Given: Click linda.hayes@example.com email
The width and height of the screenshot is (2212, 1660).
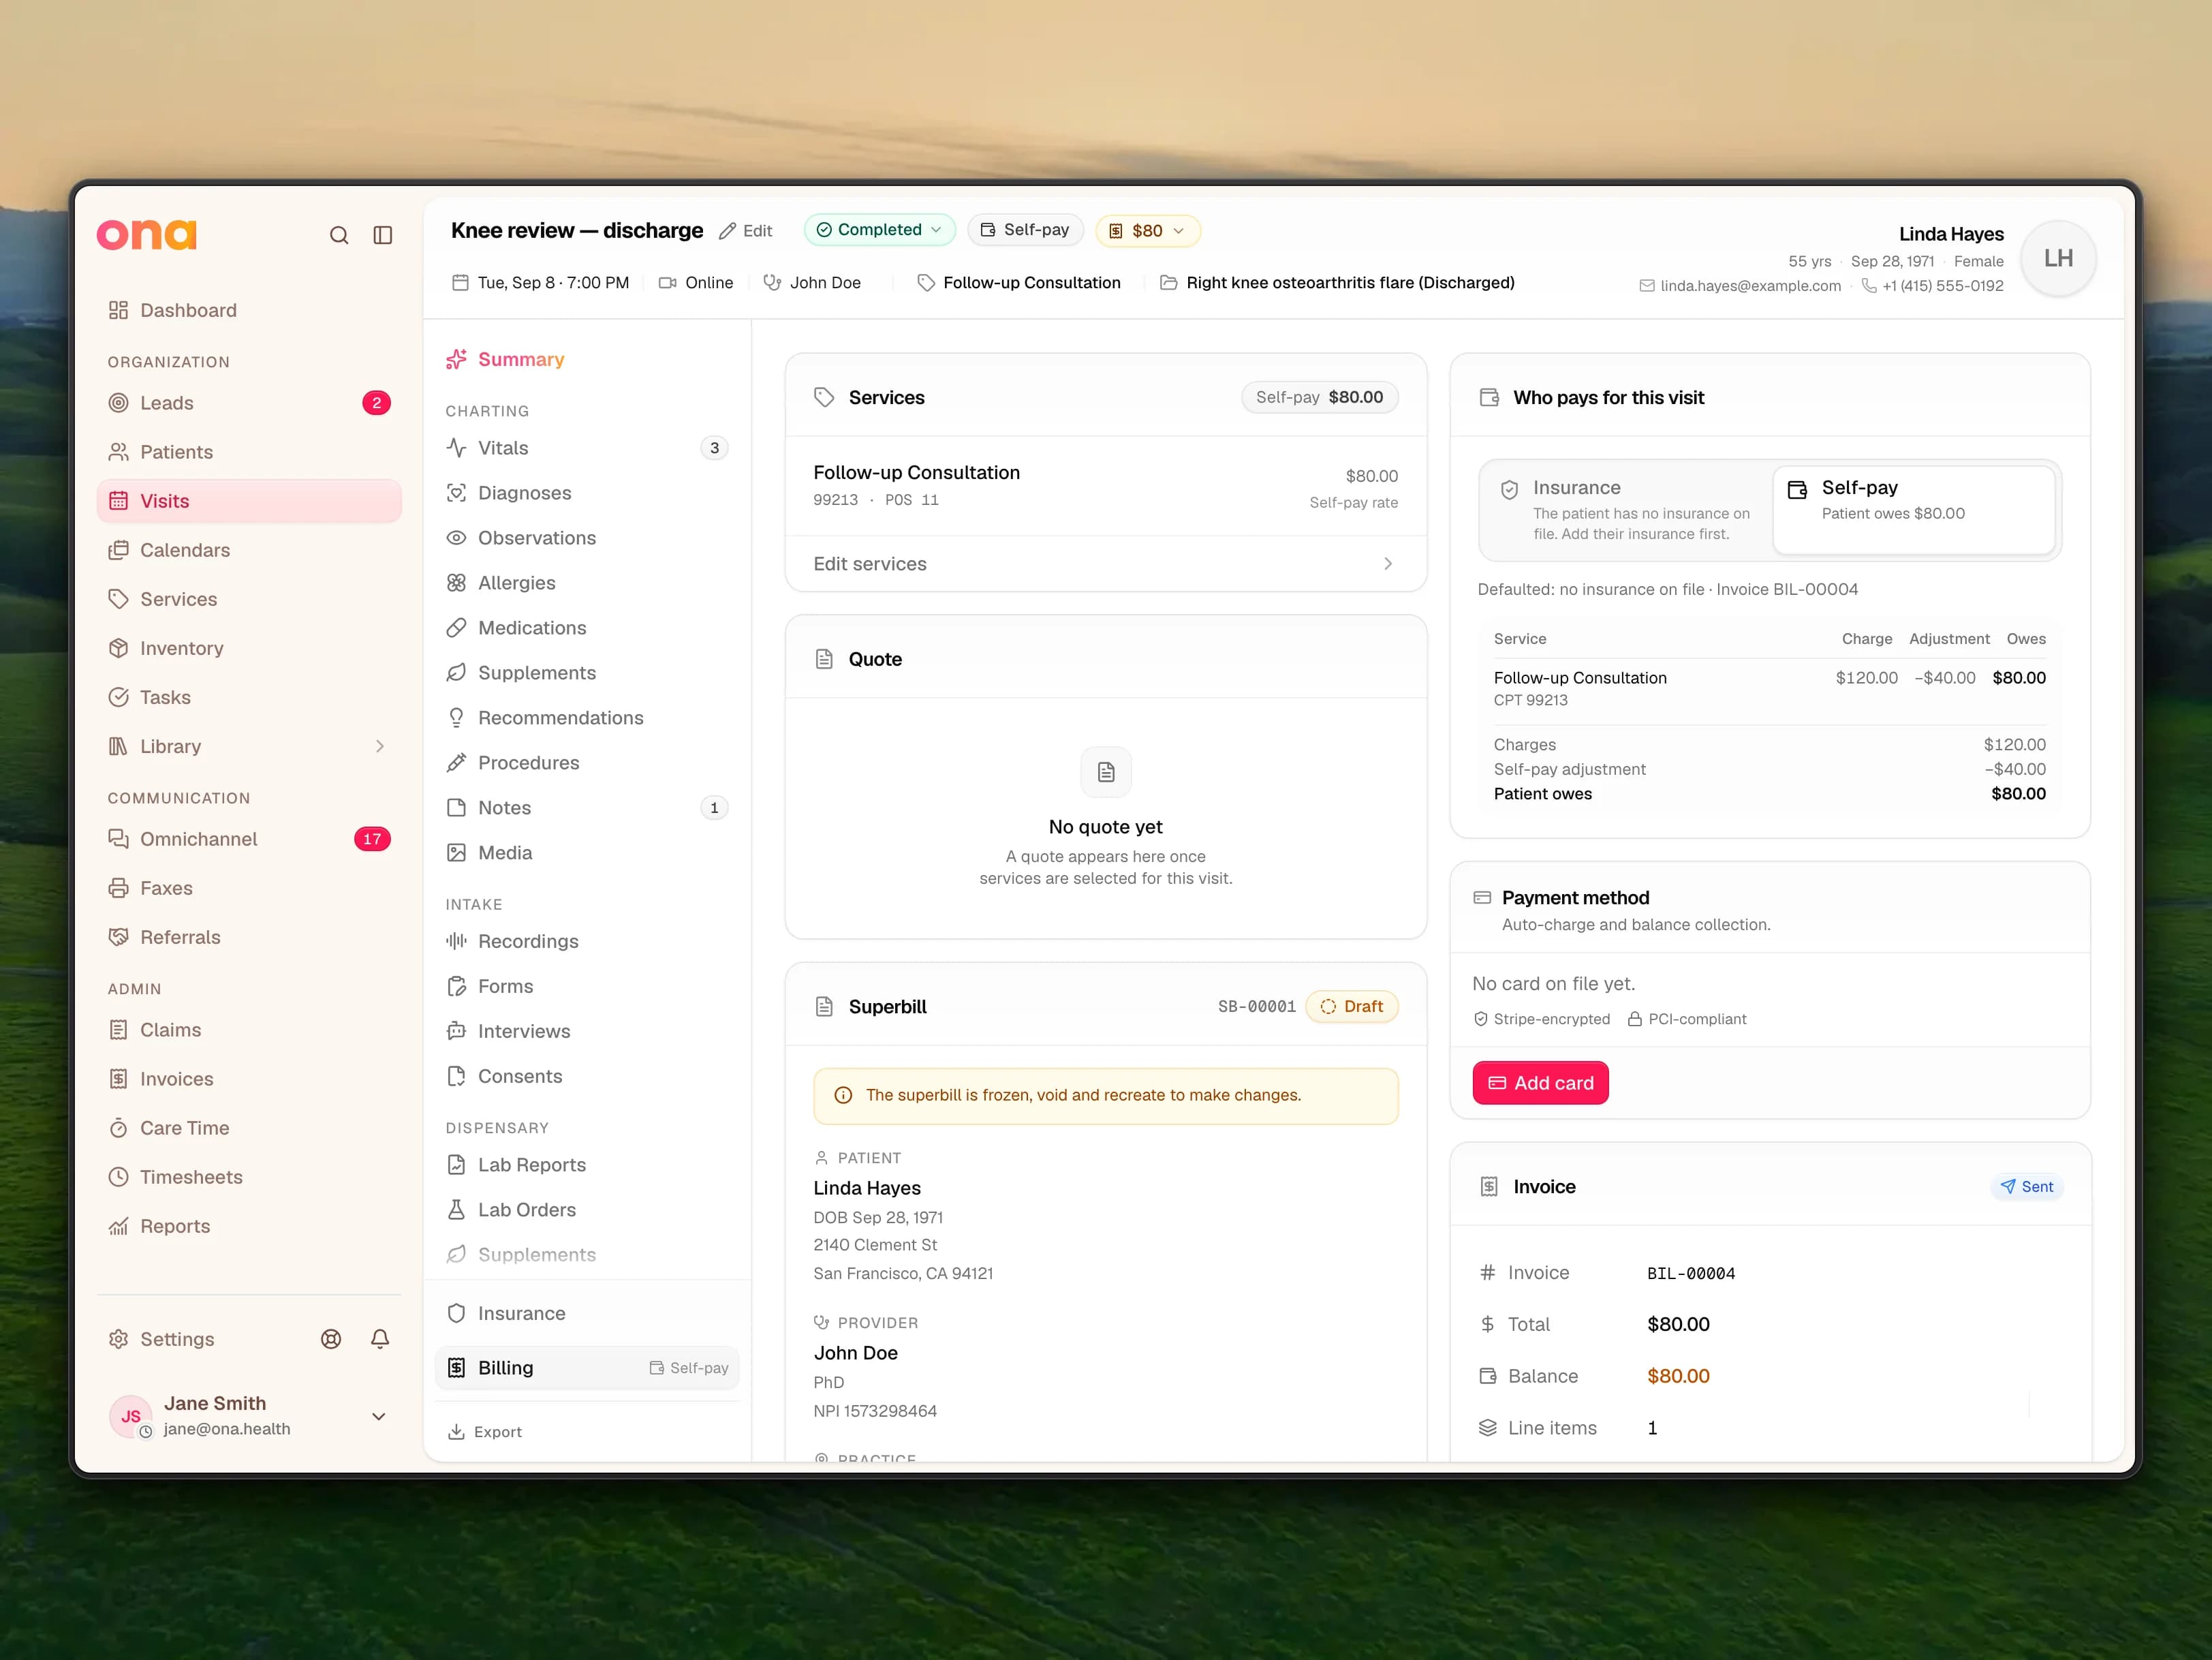Looking at the screenshot, I should [1750, 286].
